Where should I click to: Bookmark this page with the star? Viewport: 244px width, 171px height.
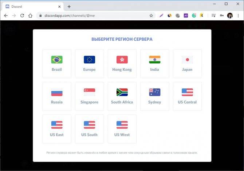click(151, 16)
